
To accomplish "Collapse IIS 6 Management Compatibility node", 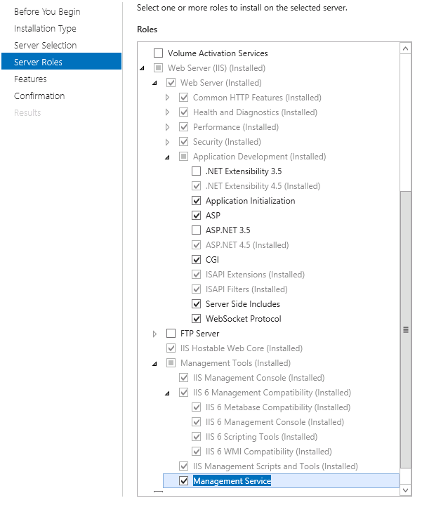I will click(167, 393).
